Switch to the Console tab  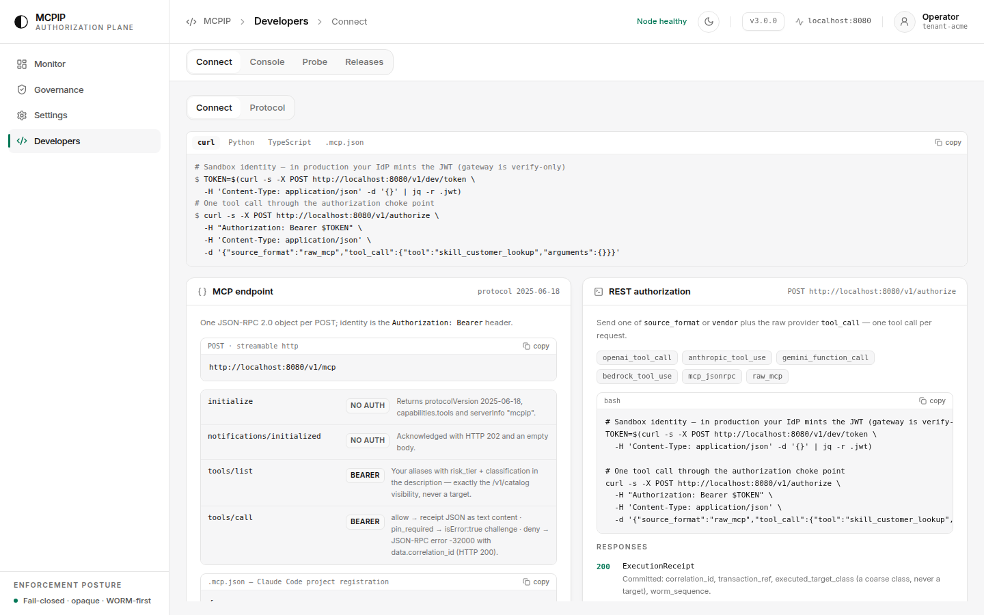tap(267, 62)
